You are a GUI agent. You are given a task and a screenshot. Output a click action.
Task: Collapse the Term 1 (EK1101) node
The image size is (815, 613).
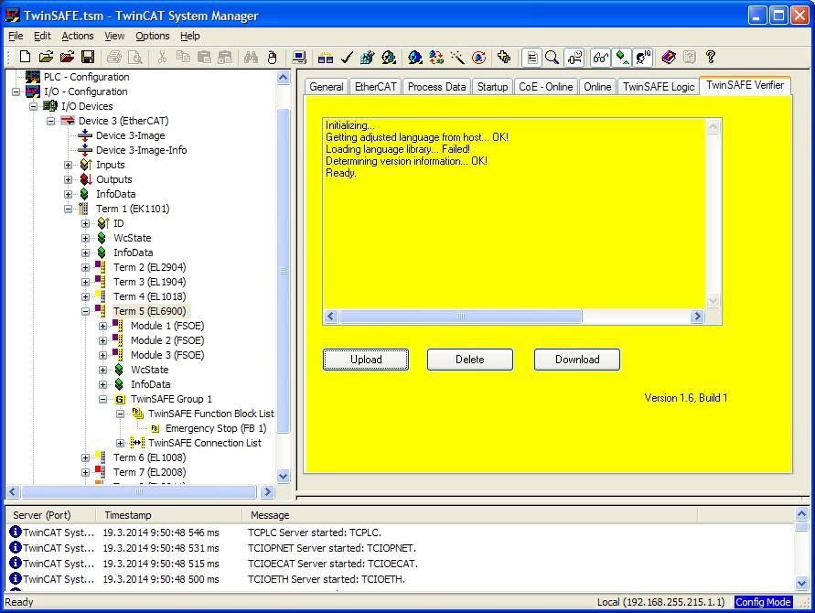[x=68, y=209]
